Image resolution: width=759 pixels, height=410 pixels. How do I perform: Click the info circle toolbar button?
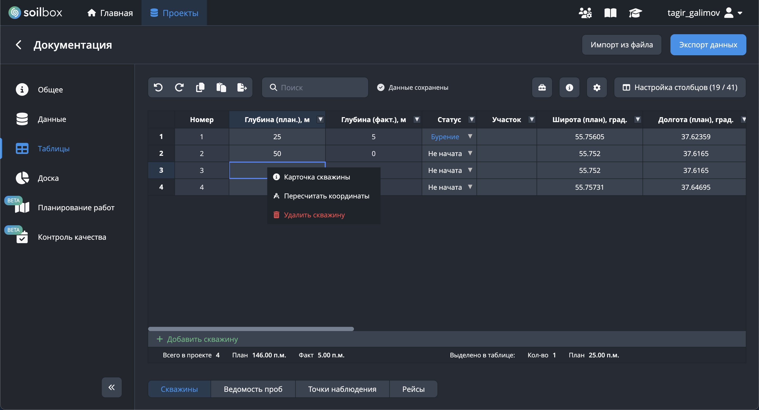[x=569, y=87]
